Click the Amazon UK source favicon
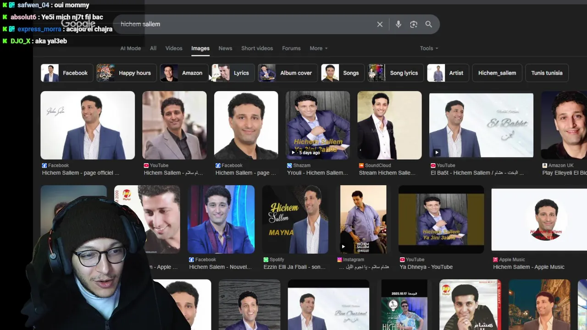Viewport: 587px width, 330px height. (545, 165)
